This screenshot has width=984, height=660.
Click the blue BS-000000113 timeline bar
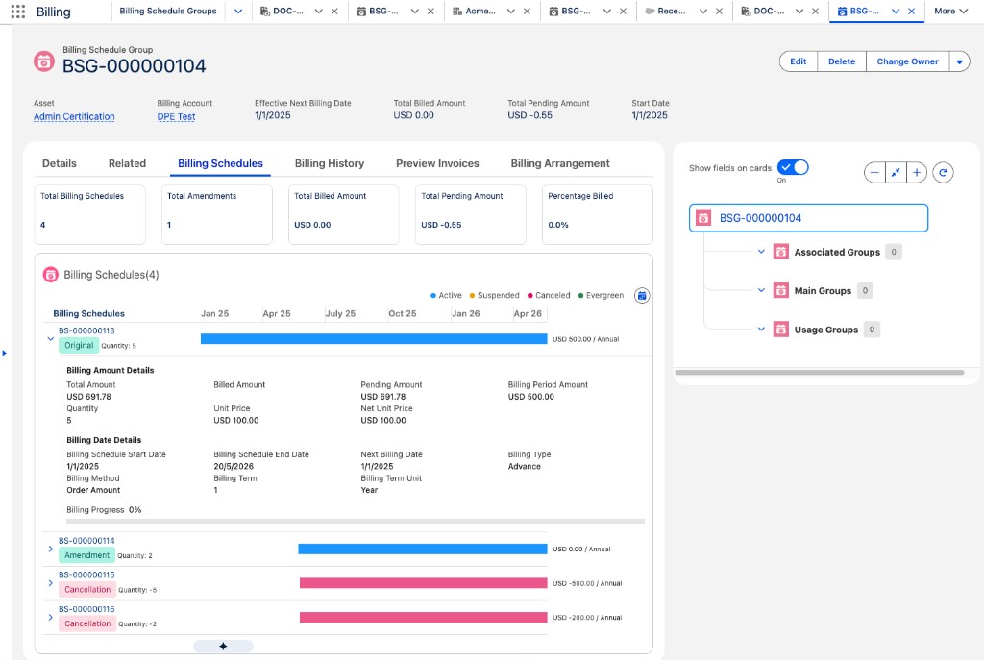[374, 339]
